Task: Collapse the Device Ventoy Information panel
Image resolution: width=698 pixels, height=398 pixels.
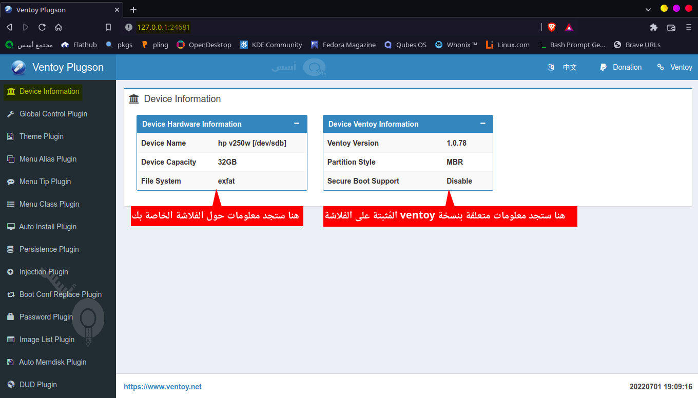Action: pos(482,124)
